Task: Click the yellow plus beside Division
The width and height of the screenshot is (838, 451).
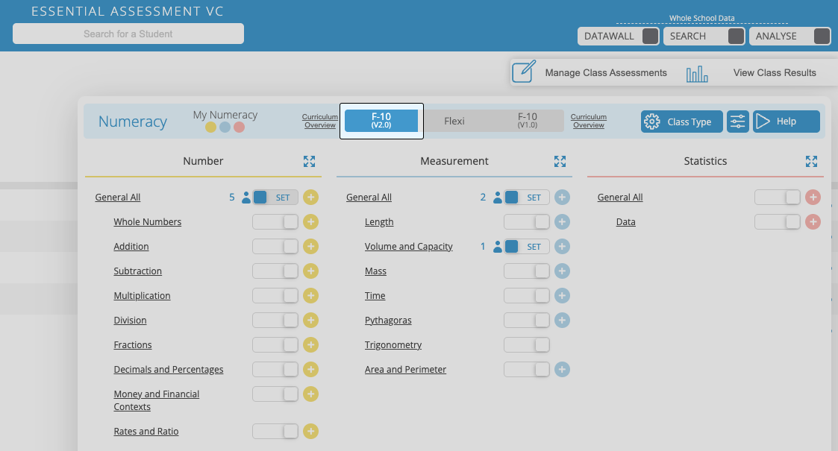Action: coord(310,320)
